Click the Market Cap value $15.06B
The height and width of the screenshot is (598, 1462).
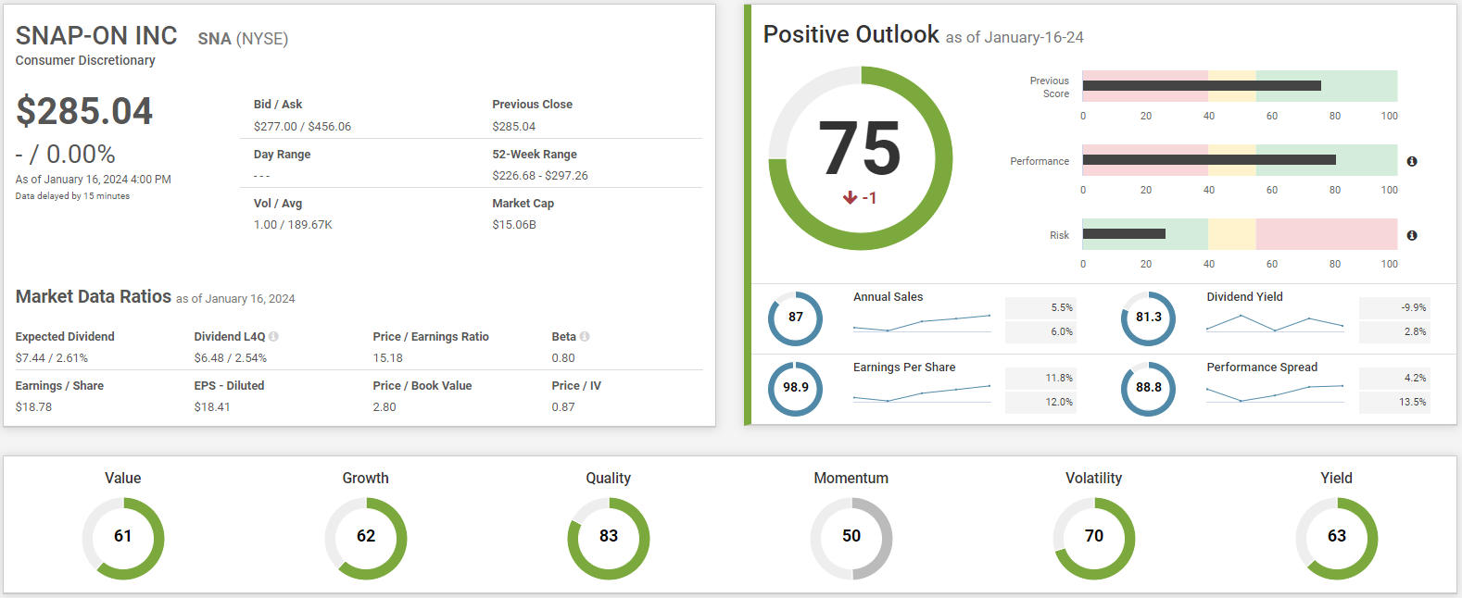click(x=514, y=224)
